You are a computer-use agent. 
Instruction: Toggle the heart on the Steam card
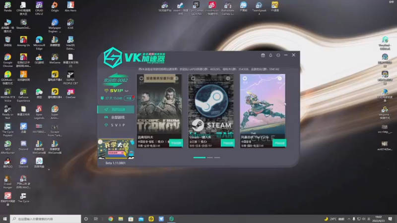[193, 78]
